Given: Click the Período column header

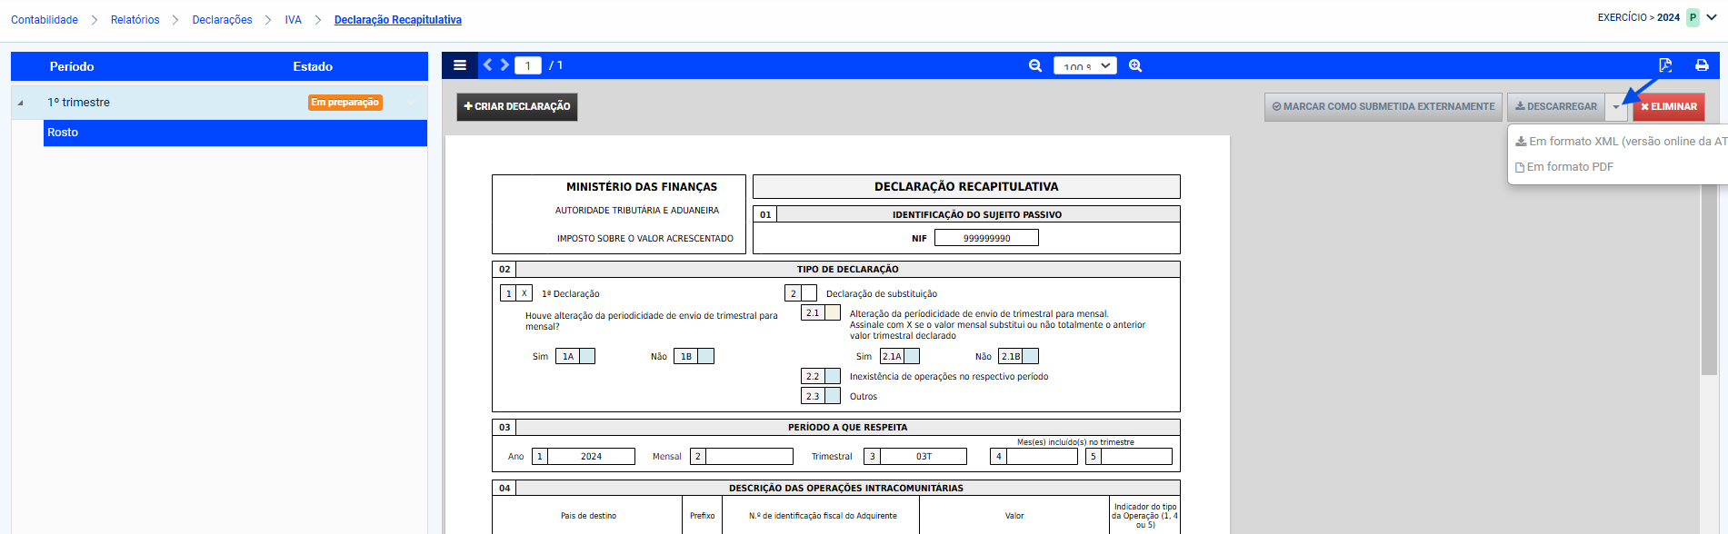Looking at the screenshot, I should [x=72, y=66].
